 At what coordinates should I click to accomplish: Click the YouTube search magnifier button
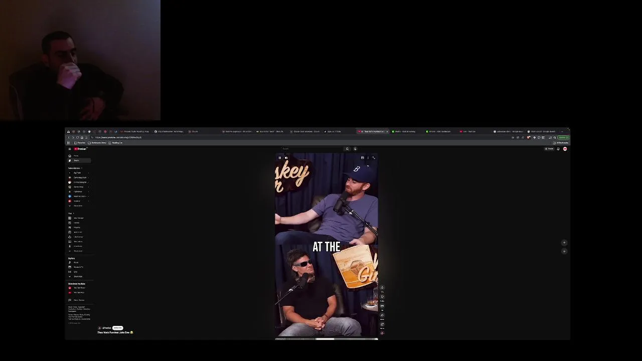347,148
